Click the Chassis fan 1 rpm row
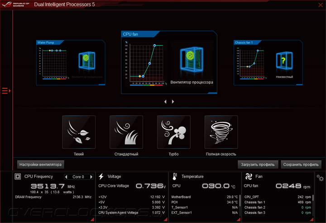The width and height of the screenshot is (326, 223). (278, 202)
